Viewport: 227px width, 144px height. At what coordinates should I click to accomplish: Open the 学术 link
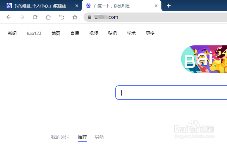click(x=131, y=33)
